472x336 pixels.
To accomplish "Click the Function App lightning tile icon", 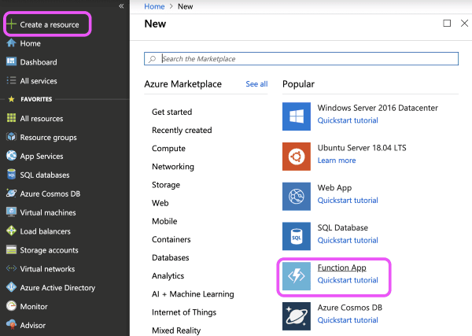I will click(297, 276).
